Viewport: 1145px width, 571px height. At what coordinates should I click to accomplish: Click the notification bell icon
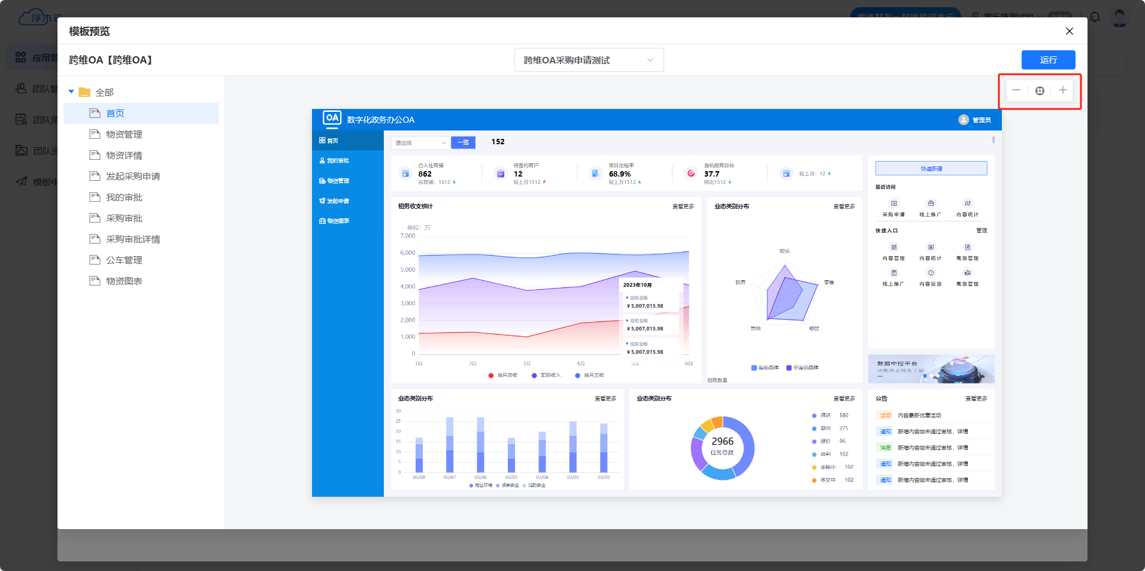coord(1095,17)
